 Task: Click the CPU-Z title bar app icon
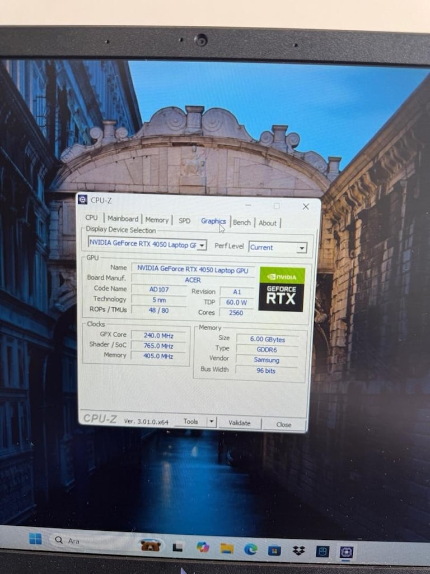(x=83, y=200)
